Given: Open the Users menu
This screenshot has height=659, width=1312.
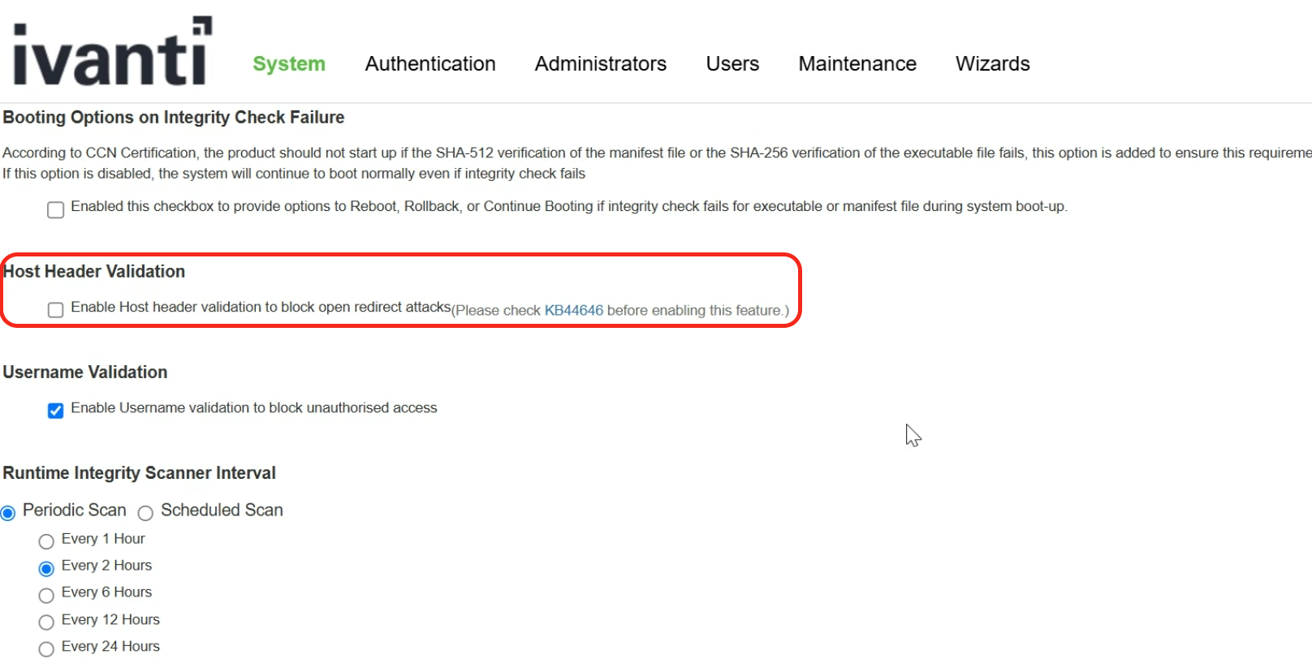Looking at the screenshot, I should click(x=732, y=64).
